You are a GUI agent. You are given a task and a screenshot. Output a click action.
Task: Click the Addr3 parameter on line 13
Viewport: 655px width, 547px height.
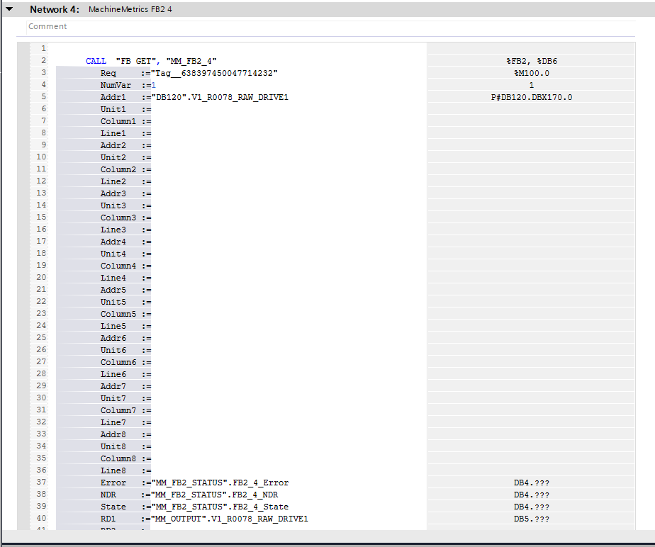113,193
